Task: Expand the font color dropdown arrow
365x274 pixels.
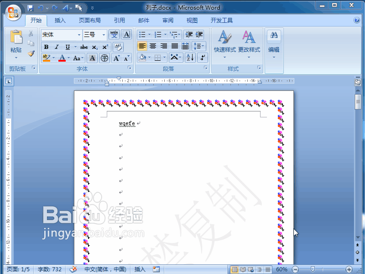Action: coord(69,58)
